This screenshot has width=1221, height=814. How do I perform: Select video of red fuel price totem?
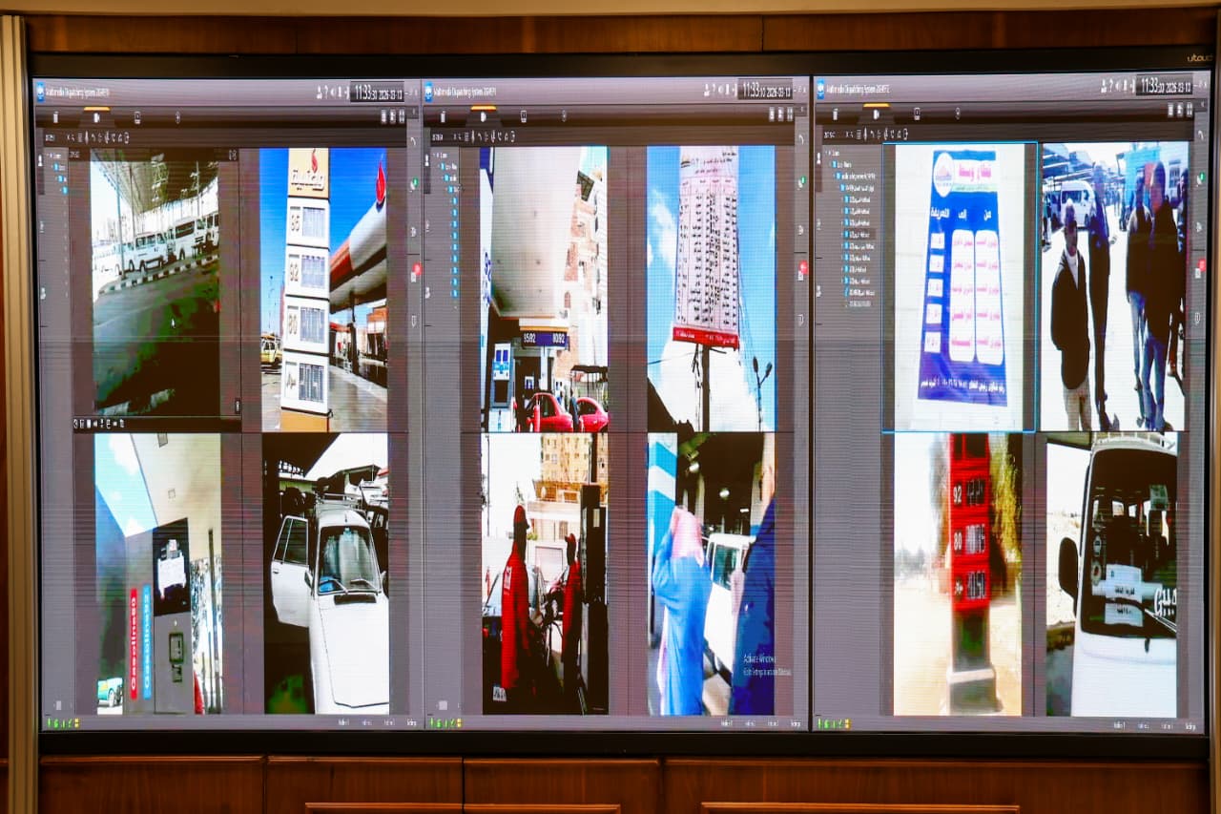(x=960, y=573)
